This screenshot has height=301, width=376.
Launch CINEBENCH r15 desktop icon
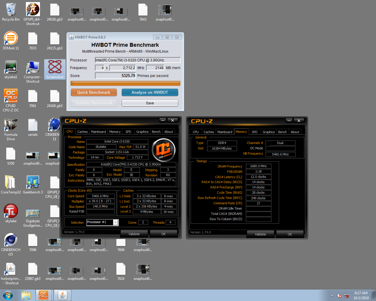pyautogui.click(x=11, y=245)
